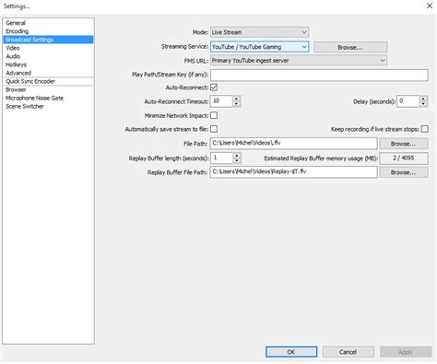
Task: Expand the Streaming Service dropdown
Action: tap(260, 47)
